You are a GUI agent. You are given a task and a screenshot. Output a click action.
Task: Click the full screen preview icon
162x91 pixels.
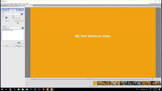click(156, 79)
